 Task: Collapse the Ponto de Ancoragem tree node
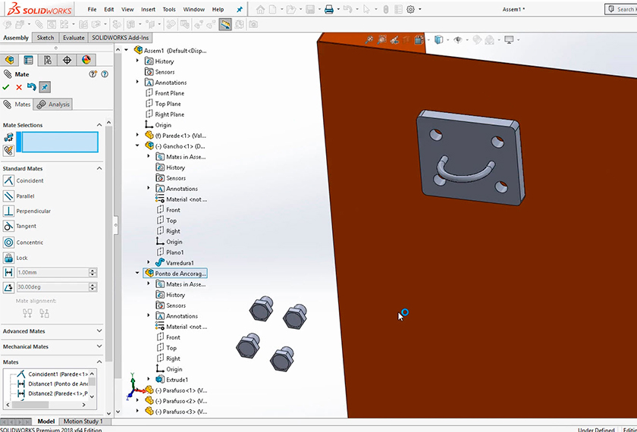point(137,273)
